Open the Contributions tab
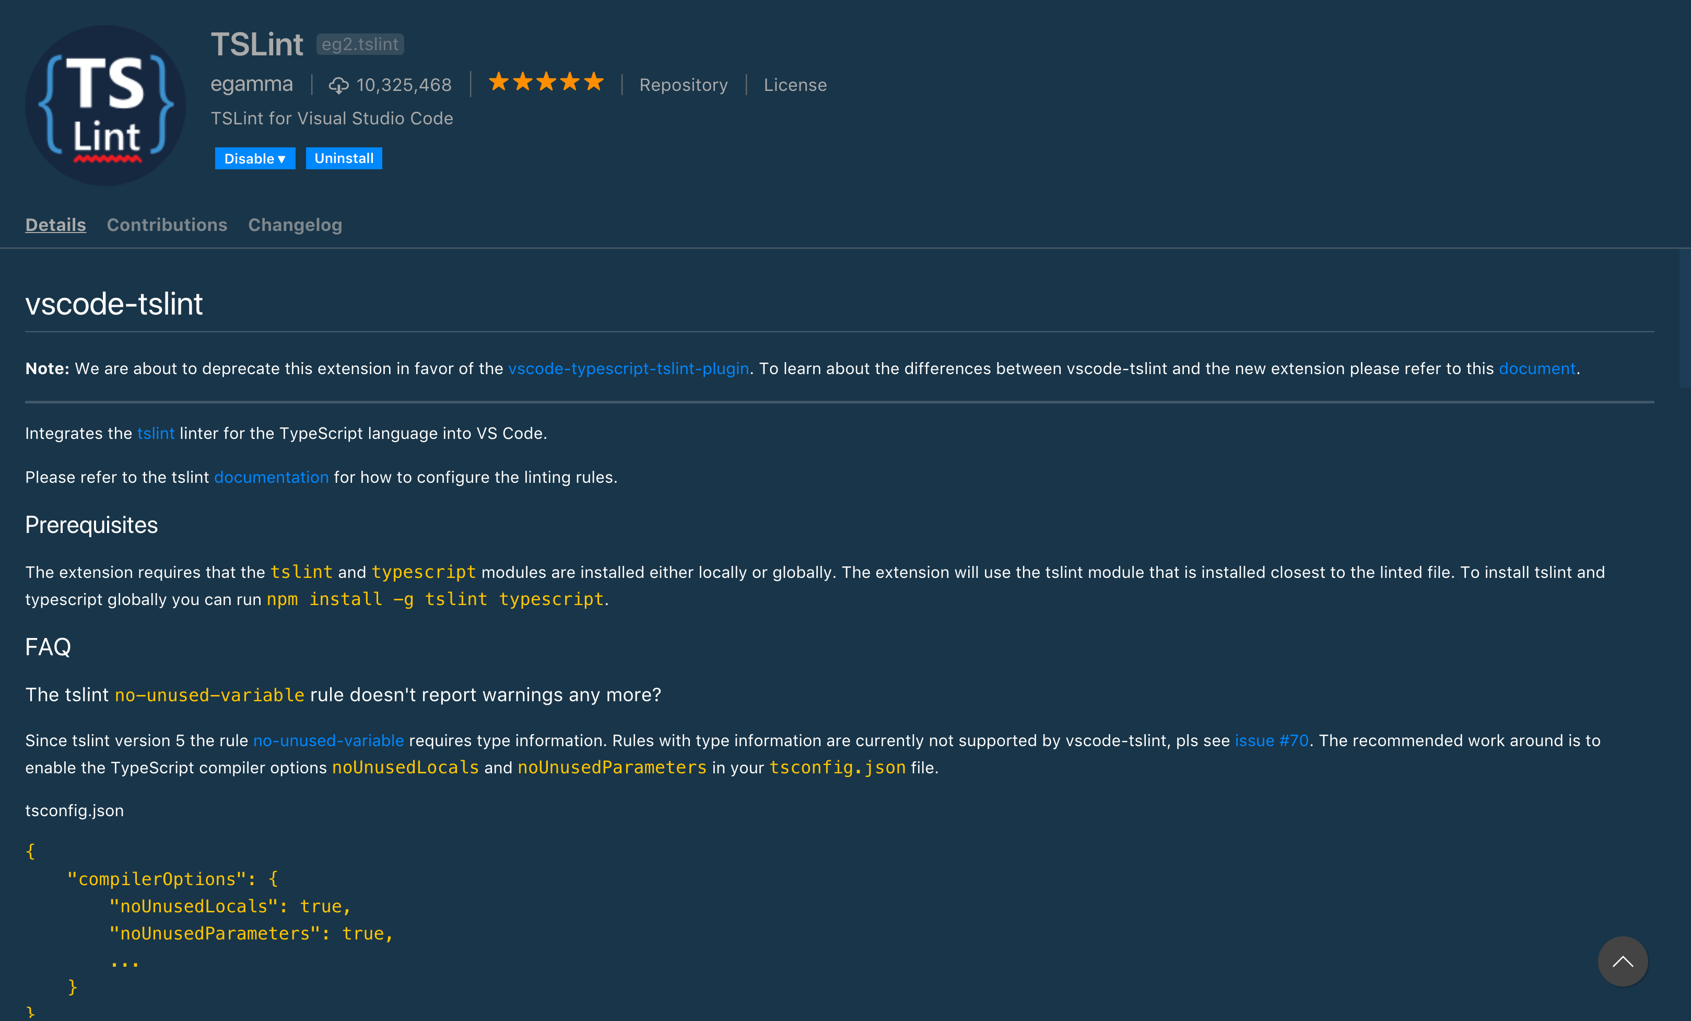The height and width of the screenshot is (1021, 1691). 167,225
